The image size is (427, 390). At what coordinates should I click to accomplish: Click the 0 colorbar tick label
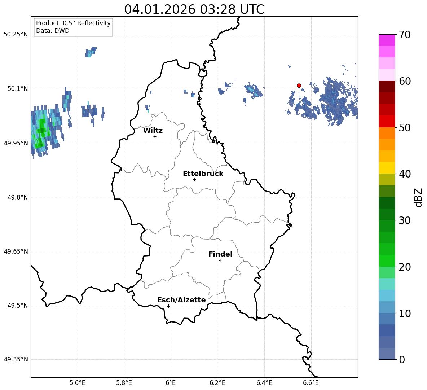pos(402,360)
